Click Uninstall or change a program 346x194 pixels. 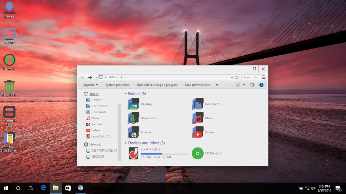(x=157, y=85)
